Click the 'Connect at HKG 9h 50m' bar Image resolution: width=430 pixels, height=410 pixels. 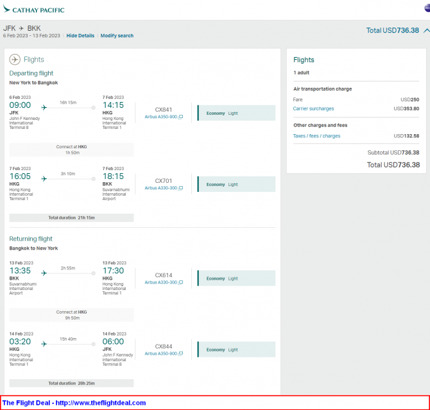tap(72, 315)
